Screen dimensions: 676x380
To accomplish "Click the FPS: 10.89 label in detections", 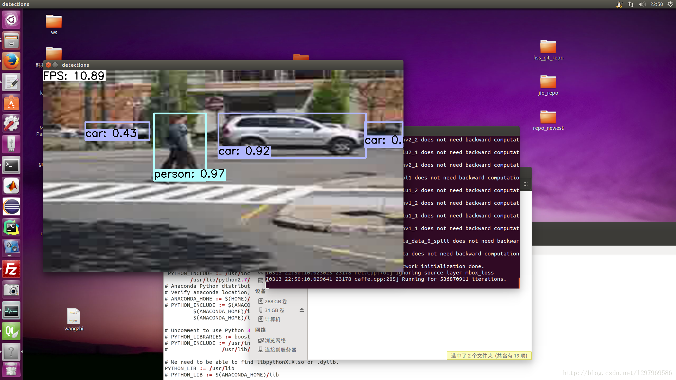I will click(x=74, y=76).
